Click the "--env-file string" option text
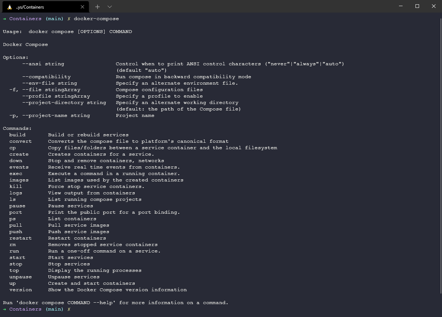The image size is (442, 317). pyautogui.click(x=49, y=83)
